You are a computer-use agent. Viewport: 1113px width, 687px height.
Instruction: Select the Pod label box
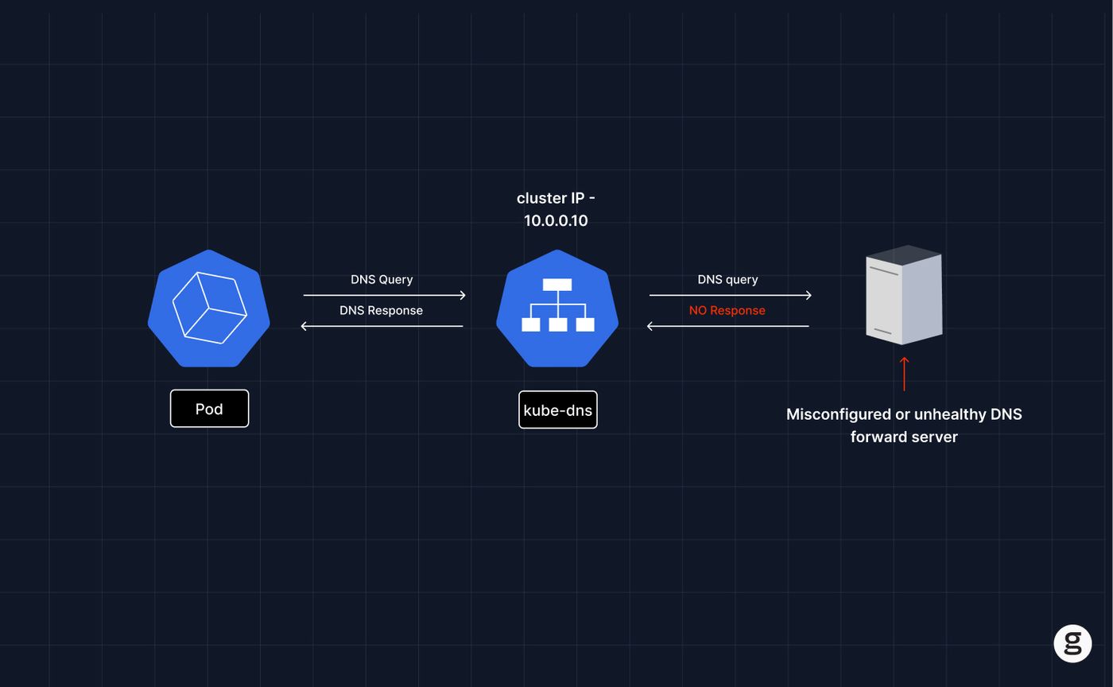tap(209, 409)
